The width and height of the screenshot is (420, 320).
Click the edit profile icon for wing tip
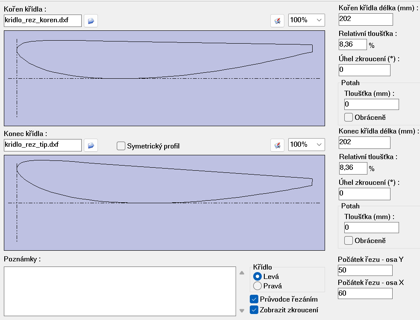277,145
